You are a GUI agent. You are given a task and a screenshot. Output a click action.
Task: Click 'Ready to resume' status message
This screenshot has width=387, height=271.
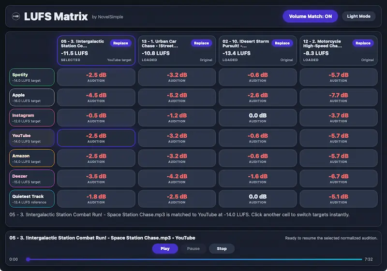point(331,238)
